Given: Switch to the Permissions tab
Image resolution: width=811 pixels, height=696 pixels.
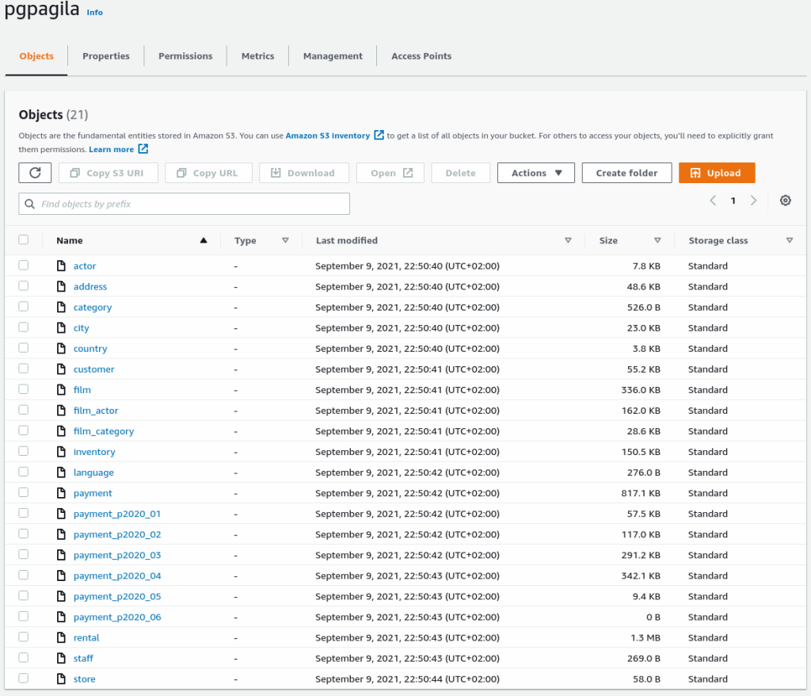Looking at the screenshot, I should 185,55.
